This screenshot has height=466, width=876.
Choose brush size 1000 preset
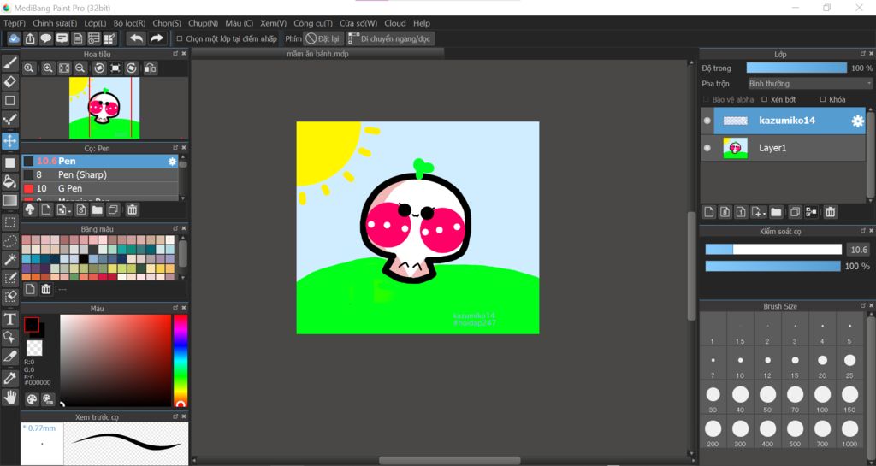pos(849,432)
